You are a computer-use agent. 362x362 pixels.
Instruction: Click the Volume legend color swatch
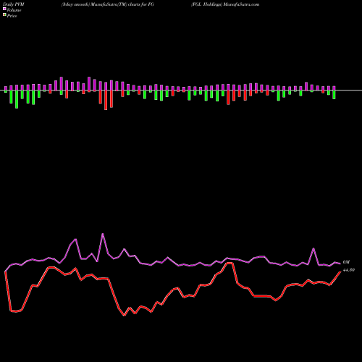coord(4,9)
